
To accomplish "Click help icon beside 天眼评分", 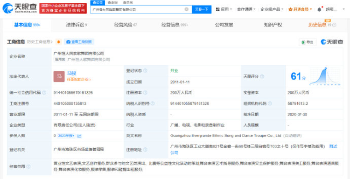I will (262, 76).
